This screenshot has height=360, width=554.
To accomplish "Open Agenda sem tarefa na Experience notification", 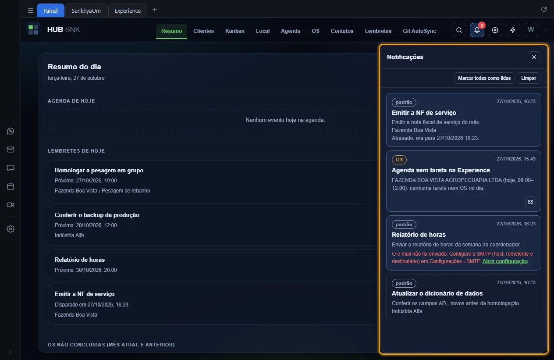I will coord(464,181).
